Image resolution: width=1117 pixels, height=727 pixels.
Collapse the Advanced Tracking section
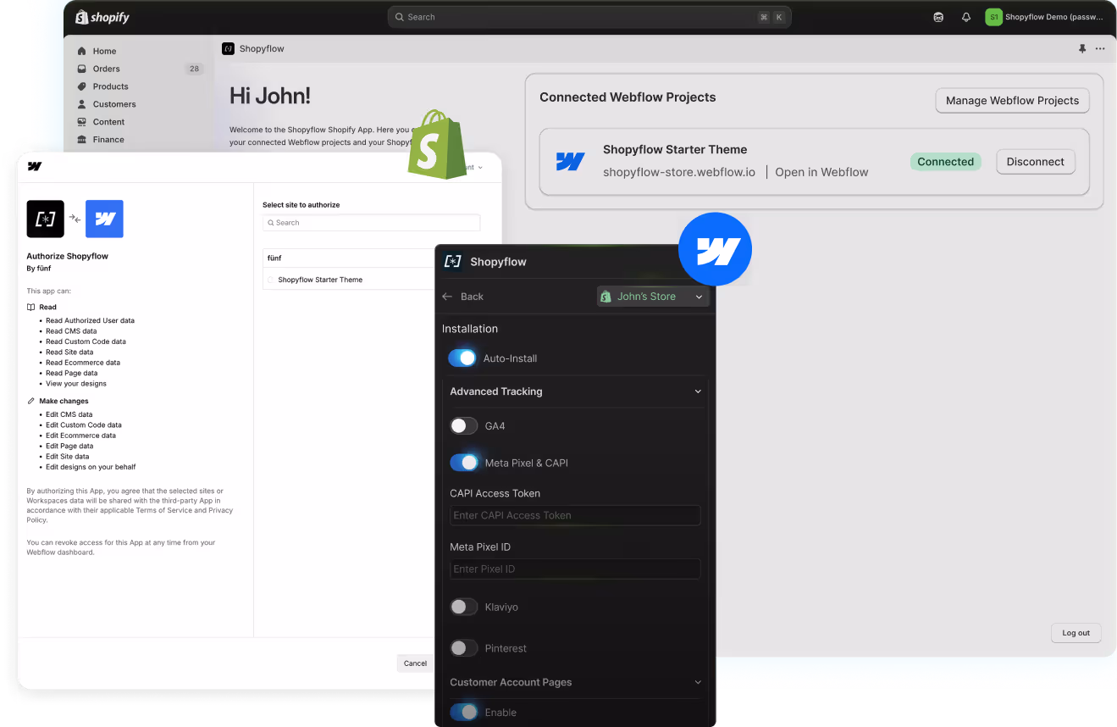coord(698,391)
